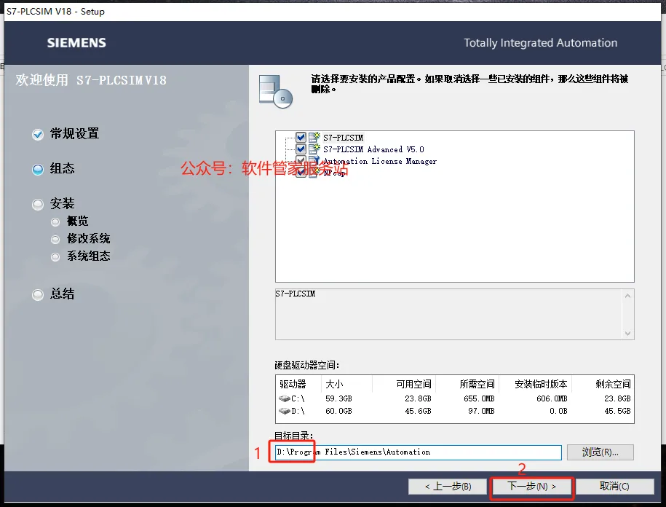Image resolution: width=666 pixels, height=507 pixels.
Task: Click the 45.5GB remaining space cell
Action: pyautogui.click(x=617, y=411)
